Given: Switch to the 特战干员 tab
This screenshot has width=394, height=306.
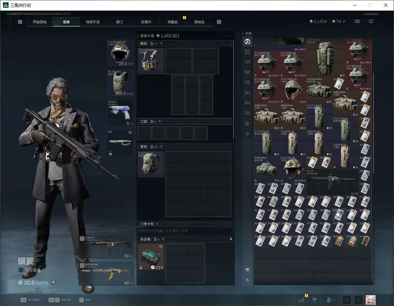Looking at the screenshot, I should coord(93,22).
